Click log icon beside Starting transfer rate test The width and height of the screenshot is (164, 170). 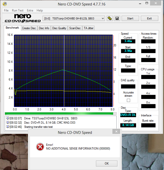(7, 127)
